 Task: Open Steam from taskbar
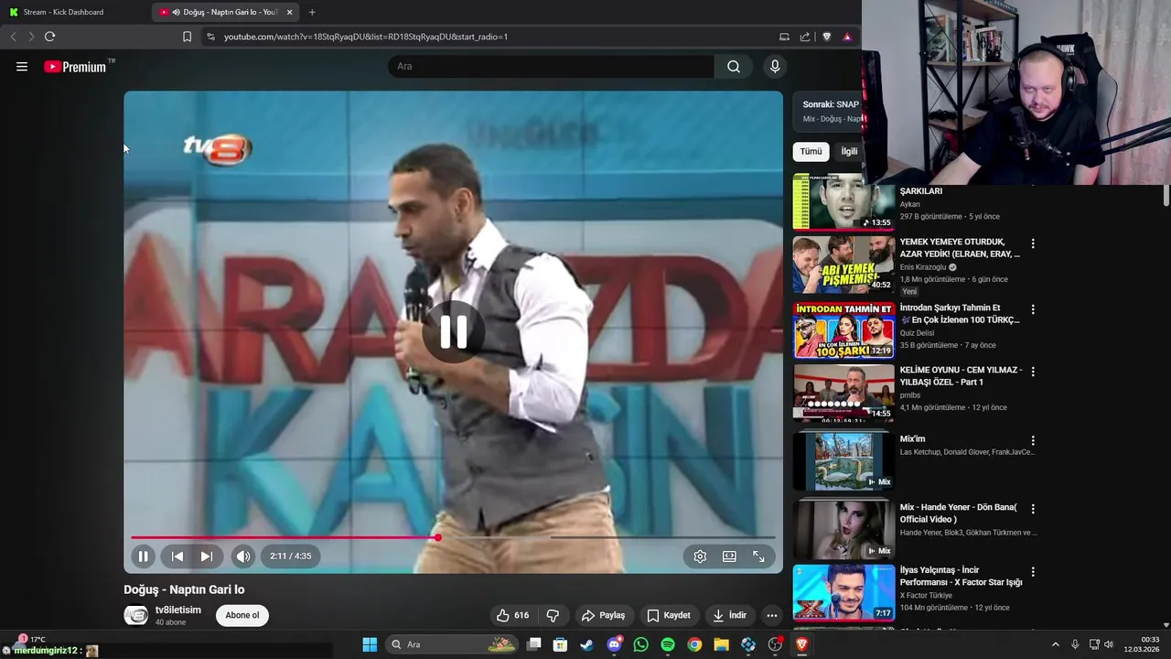coord(586,644)
